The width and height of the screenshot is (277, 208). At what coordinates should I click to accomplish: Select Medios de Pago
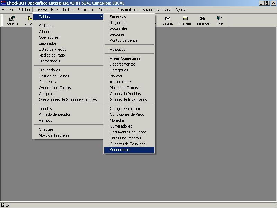(68, 55)
